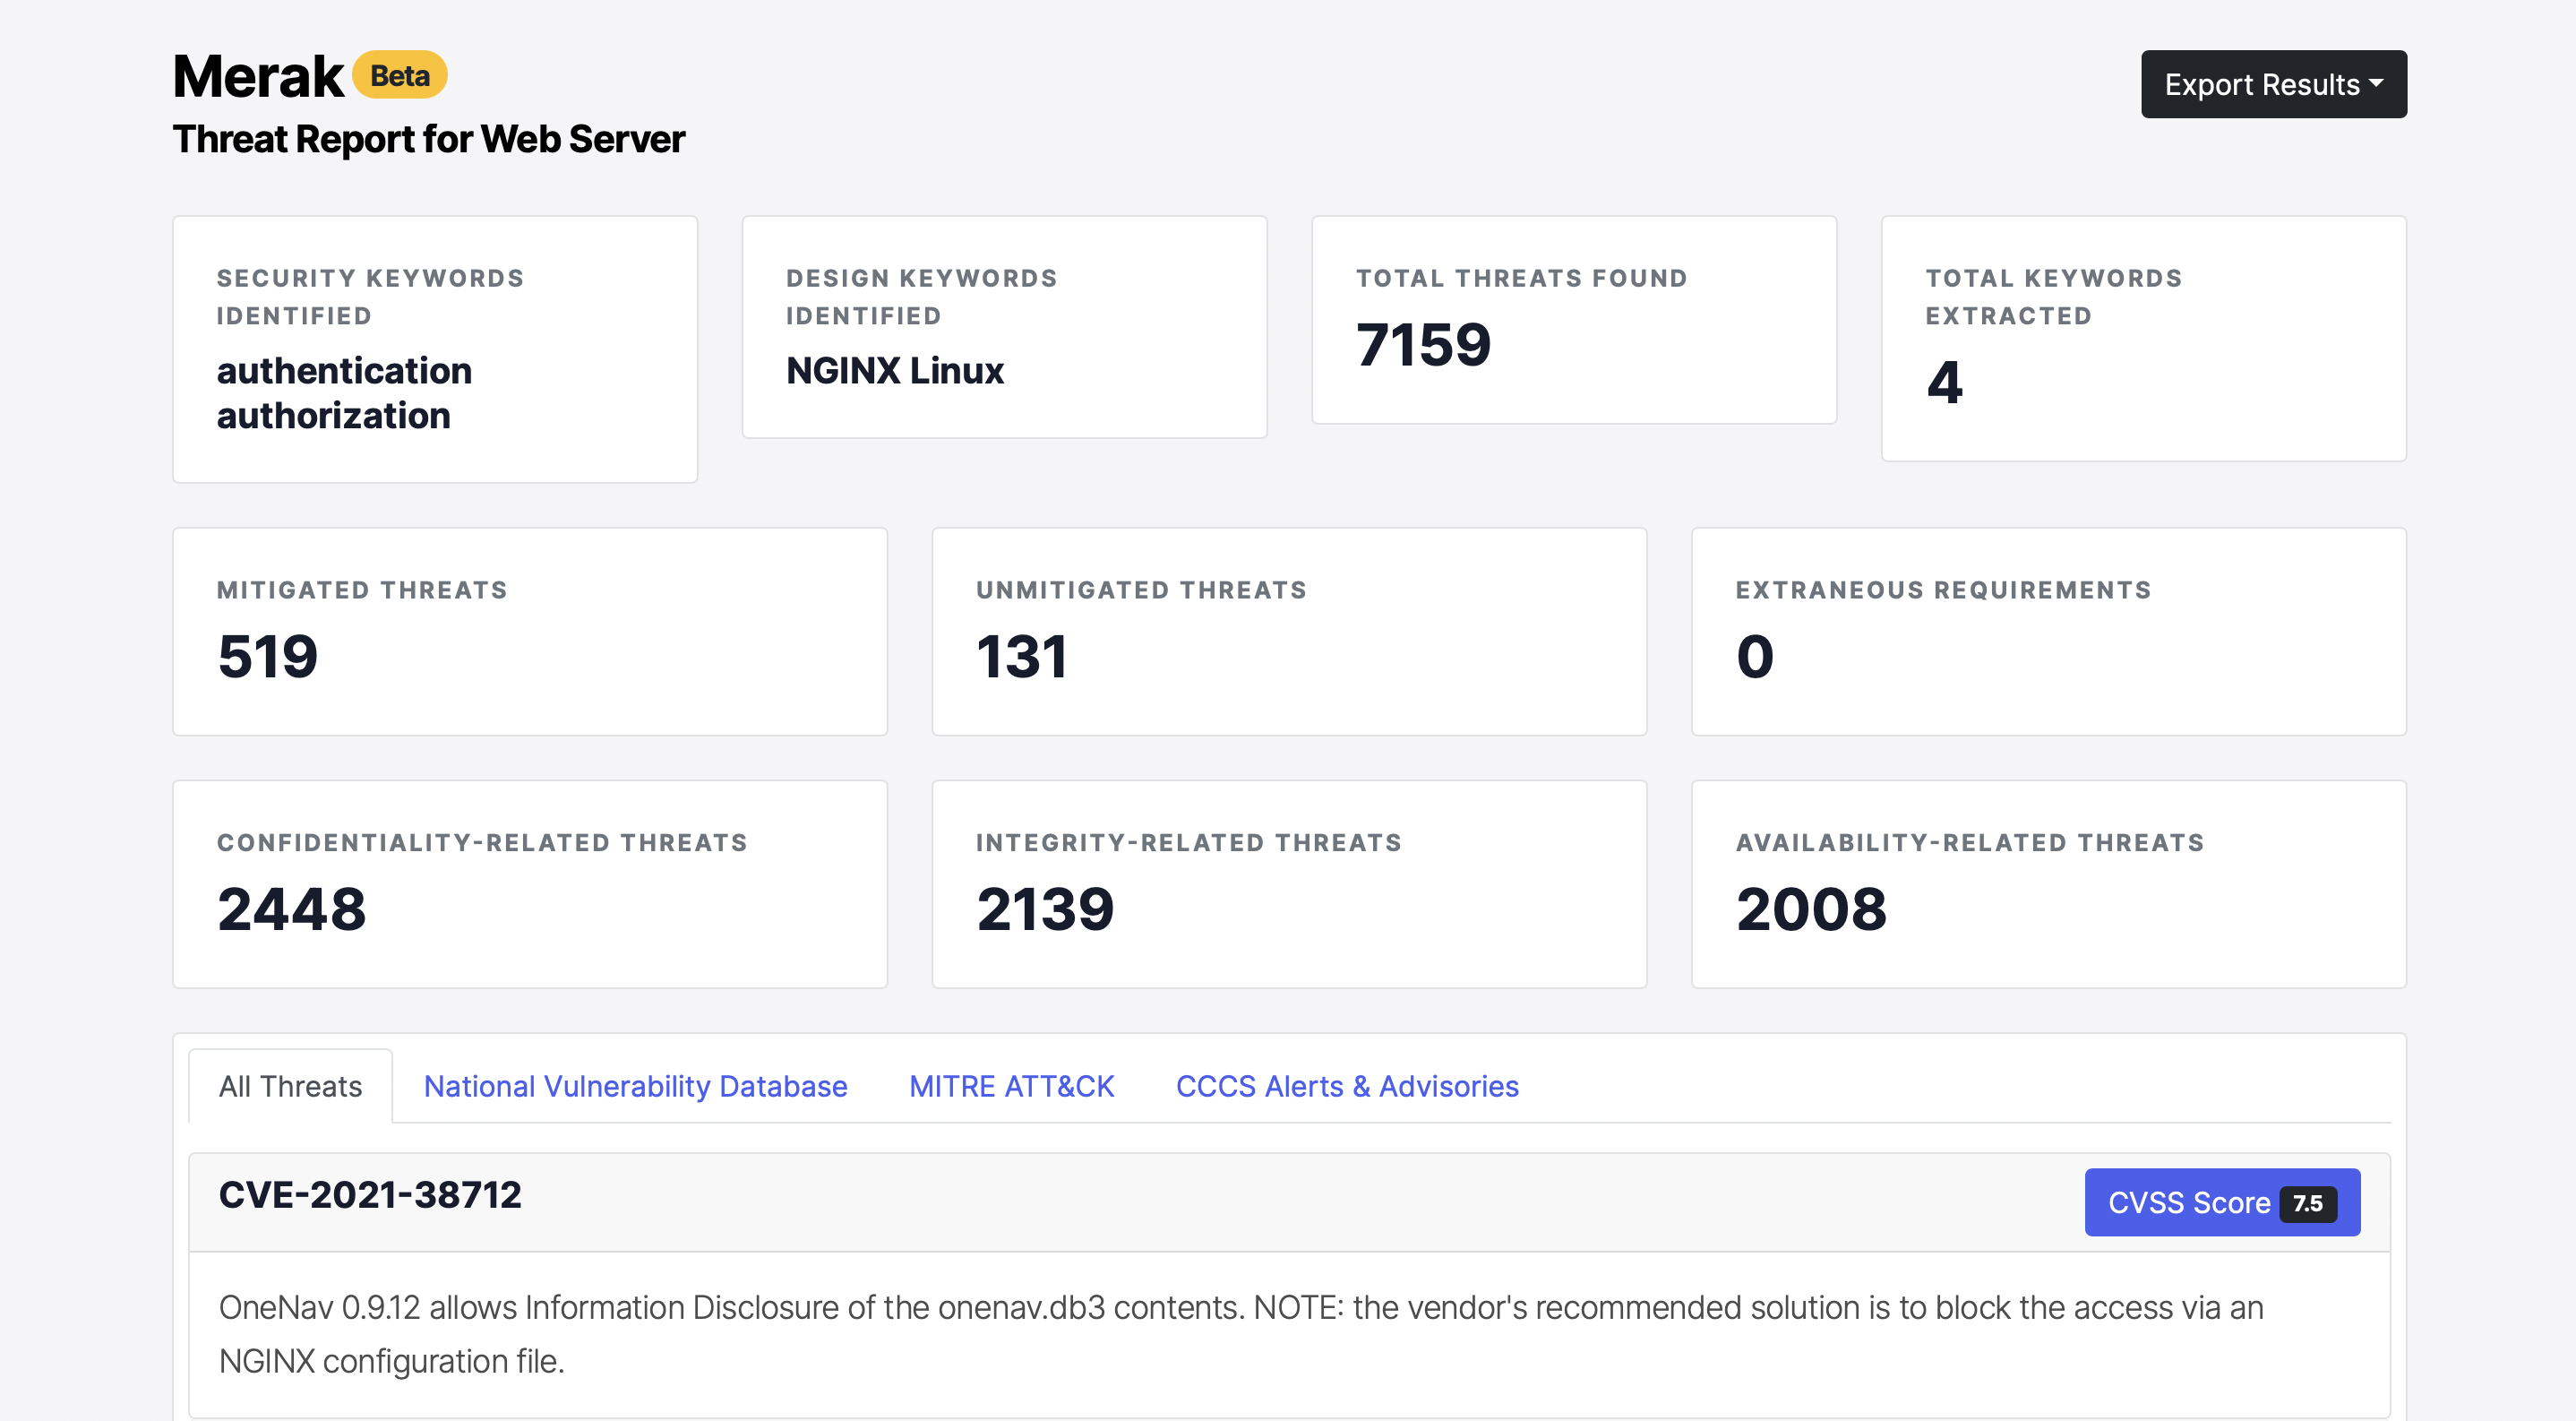The height and width of the screenshot is (1421, 2576).
Task: Select the Extraneous Requirements card
Action: tap(2047, 631)
